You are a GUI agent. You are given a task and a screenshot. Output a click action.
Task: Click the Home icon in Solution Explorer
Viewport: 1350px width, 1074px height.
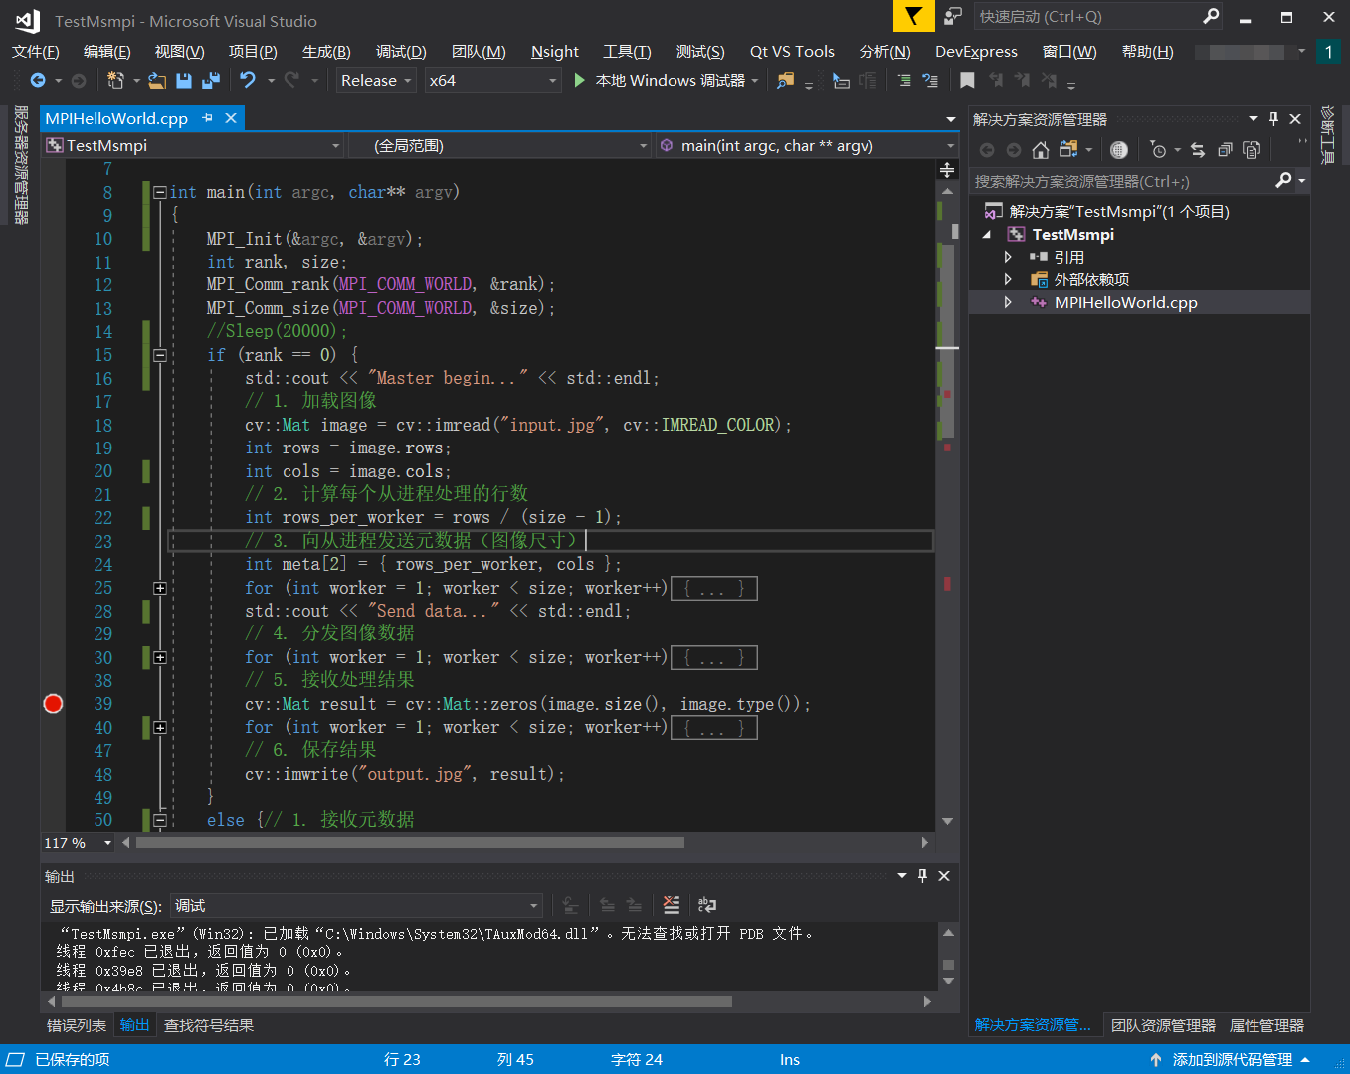coord(1041,150)
